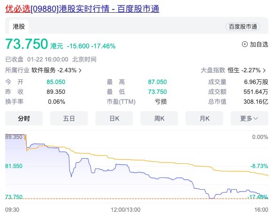Image resolution: width=273 pixels, height=215 pixels.
Task: Open the 软件服务 industry chevron arrow
Action: point(80,70)
